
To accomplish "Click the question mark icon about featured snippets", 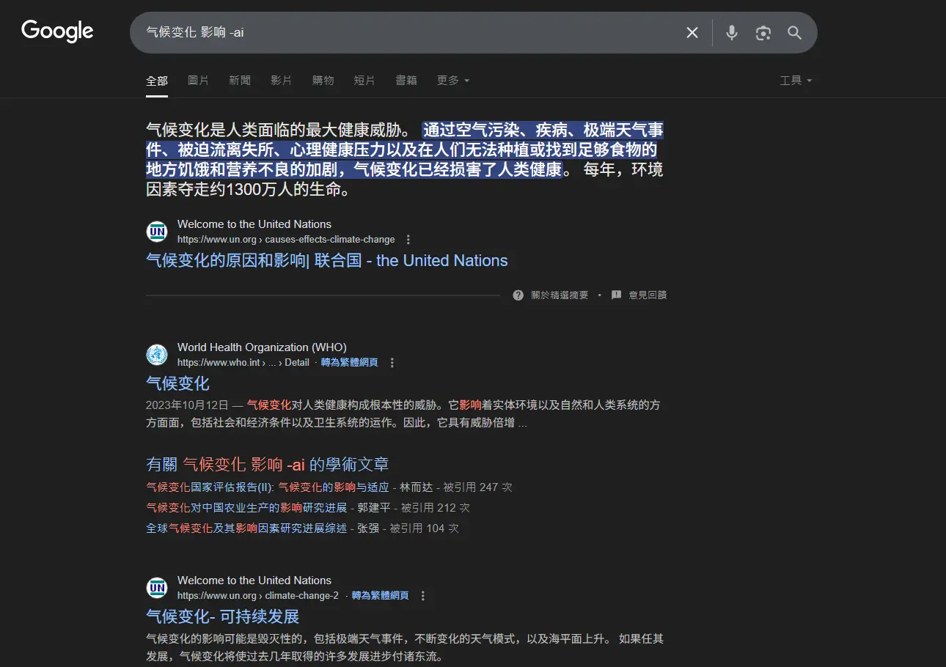I will pyautogui.click(x=518, y=295).
